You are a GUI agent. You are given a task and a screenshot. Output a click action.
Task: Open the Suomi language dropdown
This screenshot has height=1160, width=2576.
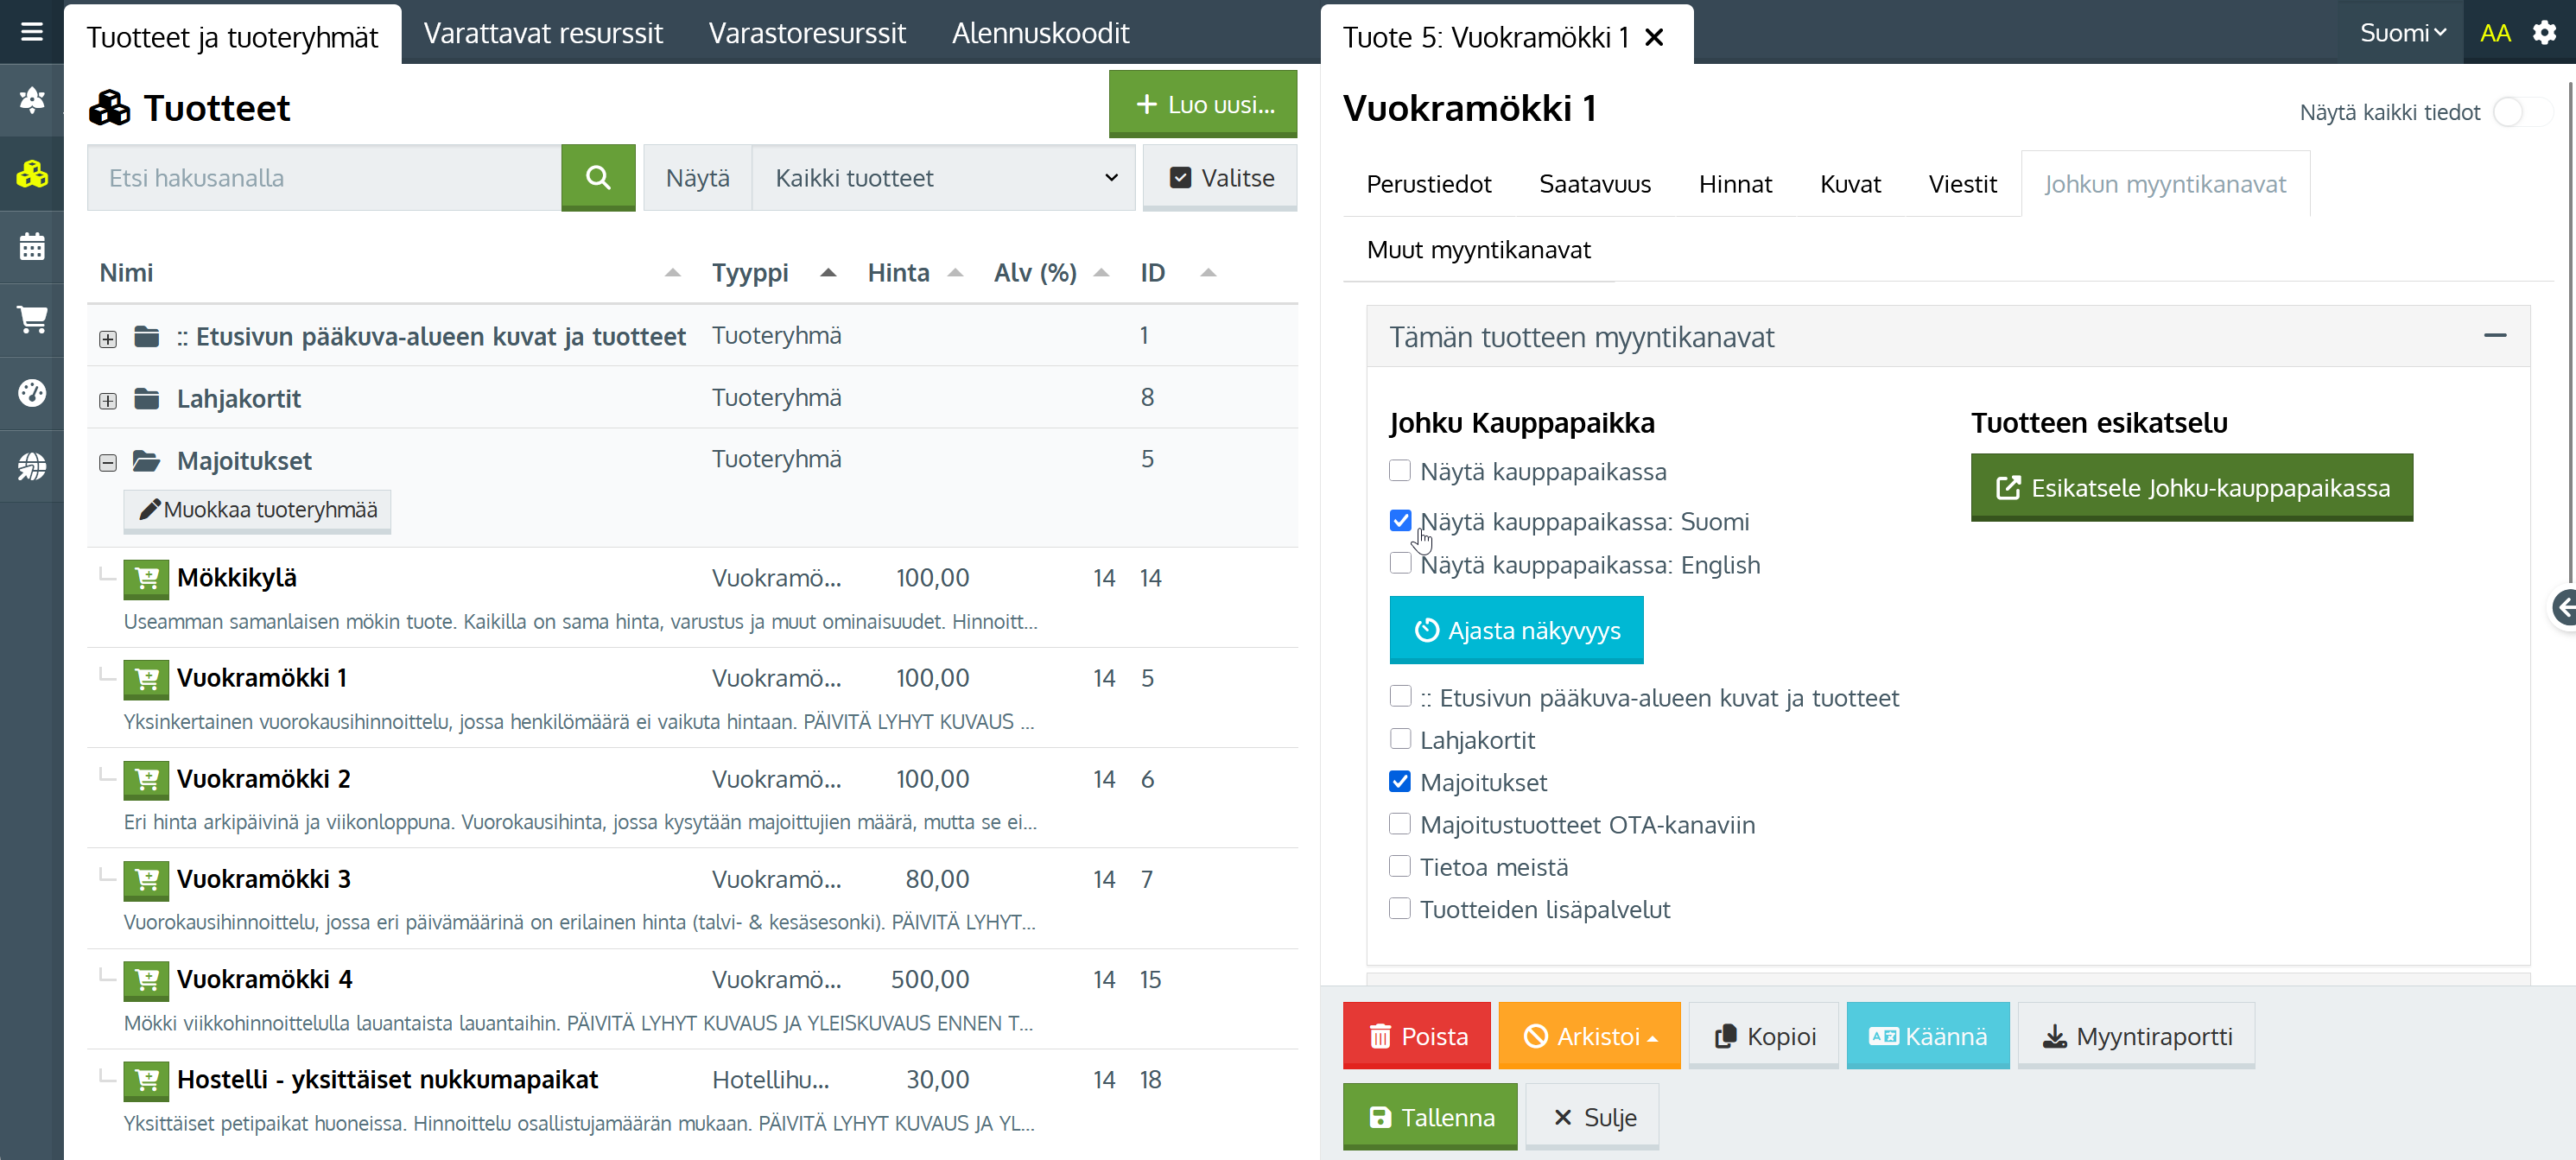coord(2401,33)
